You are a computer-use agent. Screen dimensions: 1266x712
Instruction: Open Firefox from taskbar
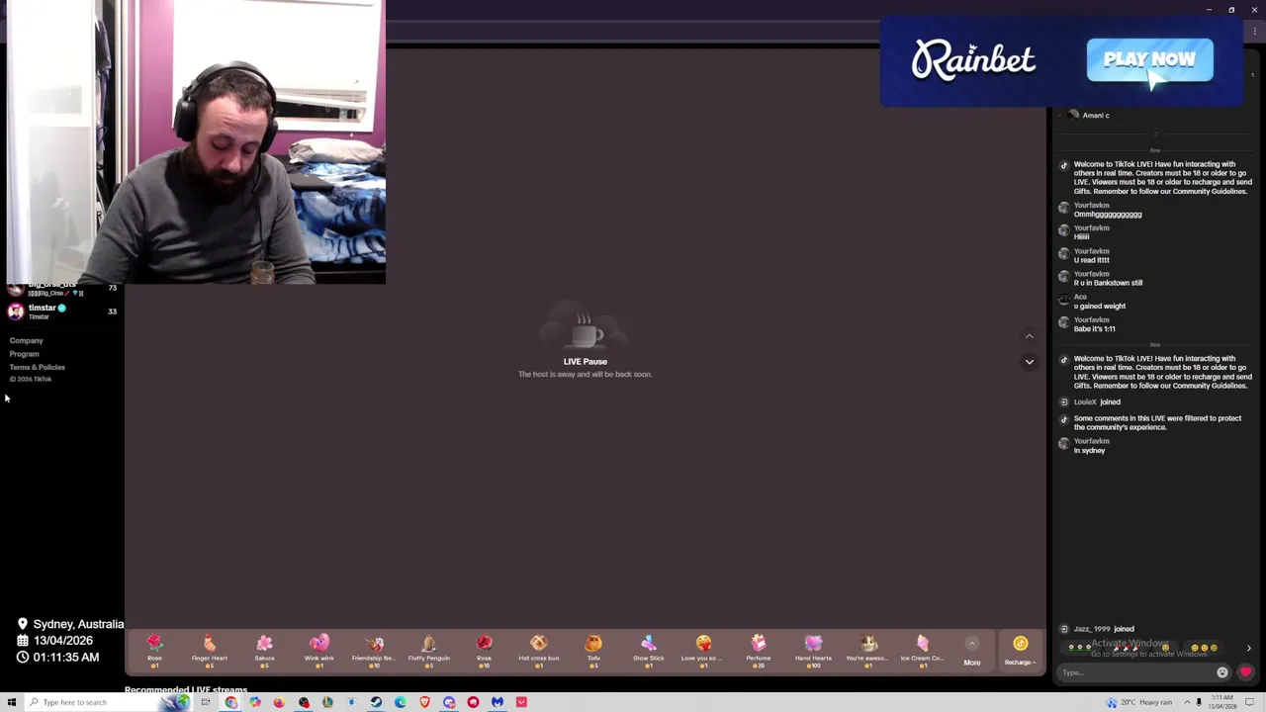279,702
